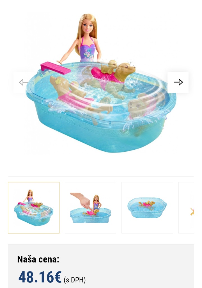Click the dog inside the third thumbnail

pos(147,204)
